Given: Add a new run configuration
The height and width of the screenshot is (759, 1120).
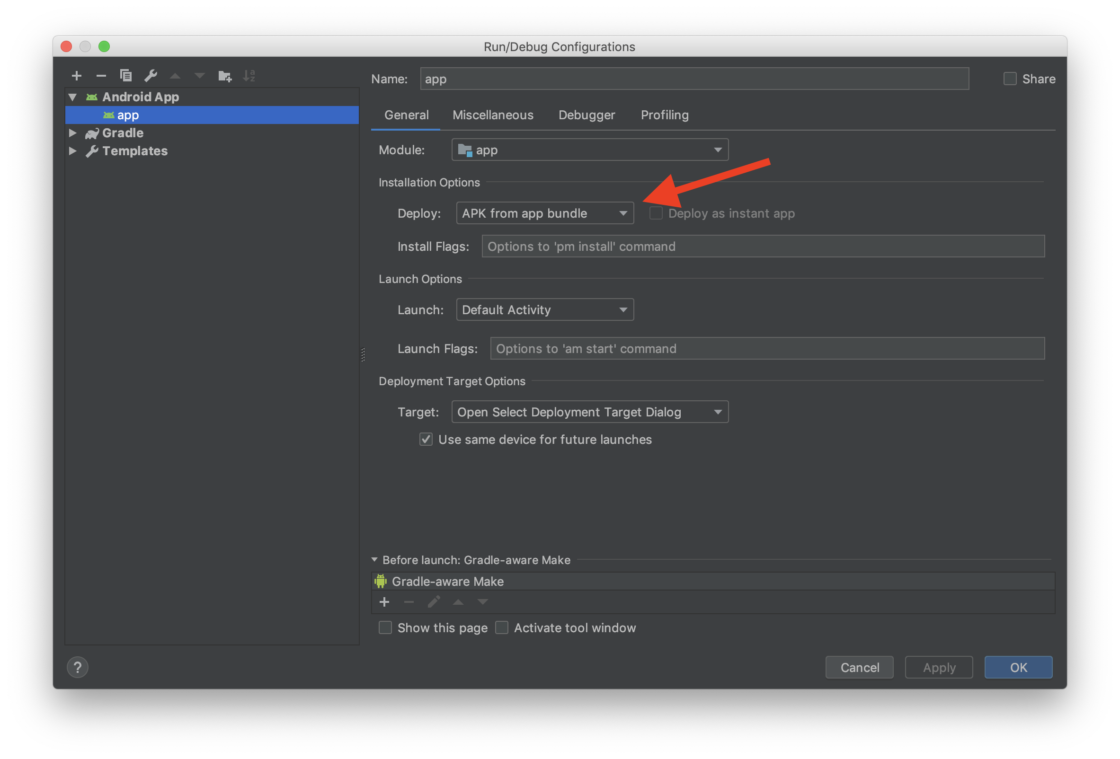Looking at the screenshot, I should coord(76,76).
